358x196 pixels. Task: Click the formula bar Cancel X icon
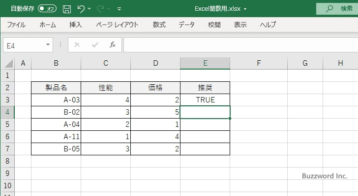click(77, 45)
